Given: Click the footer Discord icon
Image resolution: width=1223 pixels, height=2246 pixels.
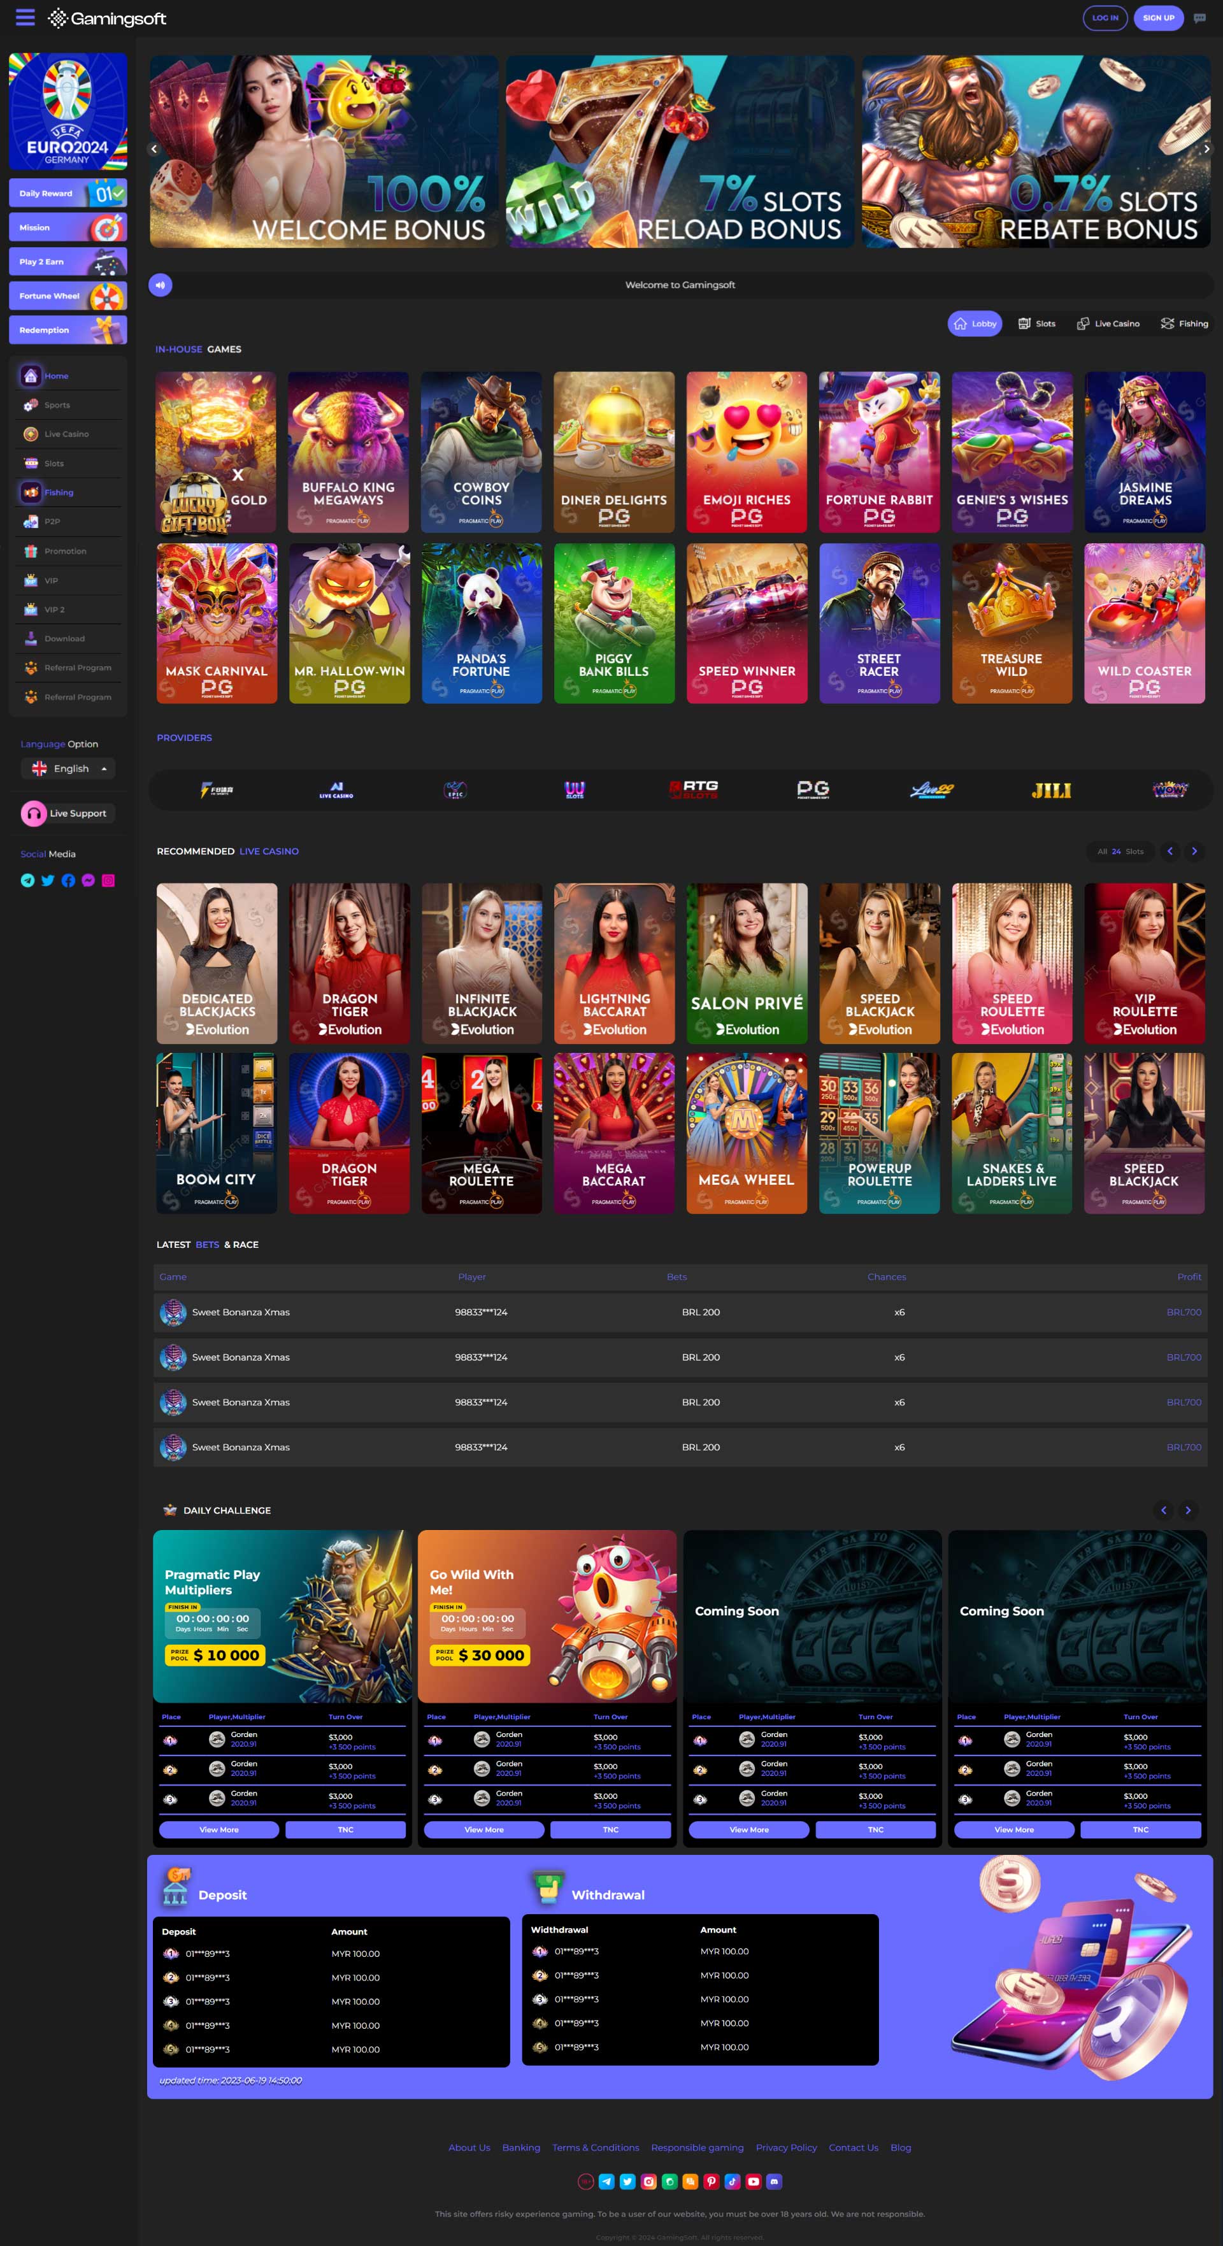Looking at the screenshot, I should click(x=774, y=2182).
